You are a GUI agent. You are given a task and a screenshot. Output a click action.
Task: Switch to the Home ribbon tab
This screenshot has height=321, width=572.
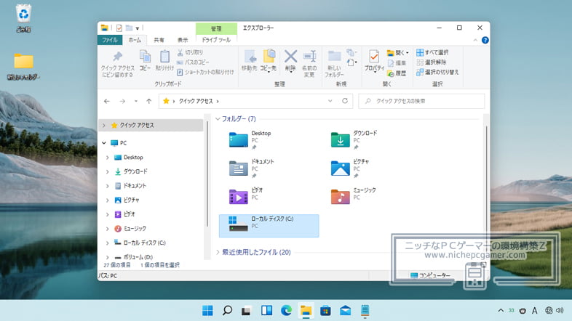[x=135, y=40]
